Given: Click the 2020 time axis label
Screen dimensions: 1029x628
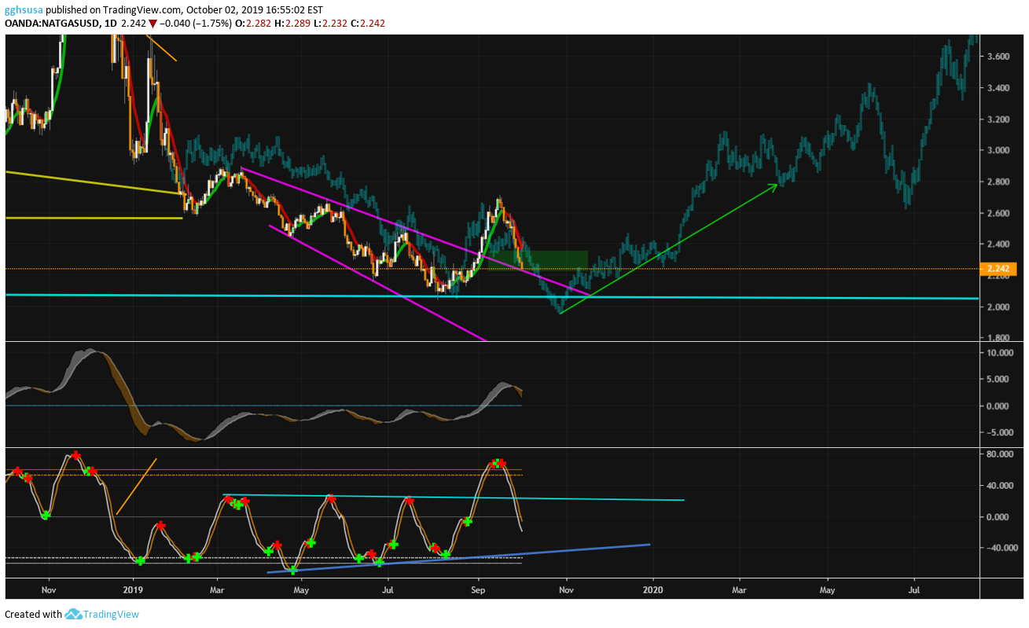Looking at the screenshot, I should (x=652, y=588).
